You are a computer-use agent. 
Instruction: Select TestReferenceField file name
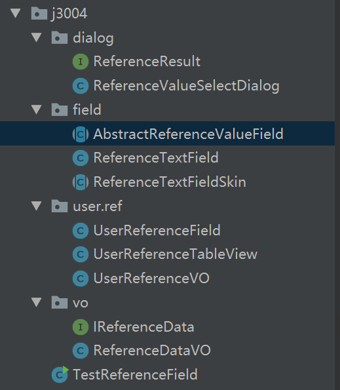135,374
